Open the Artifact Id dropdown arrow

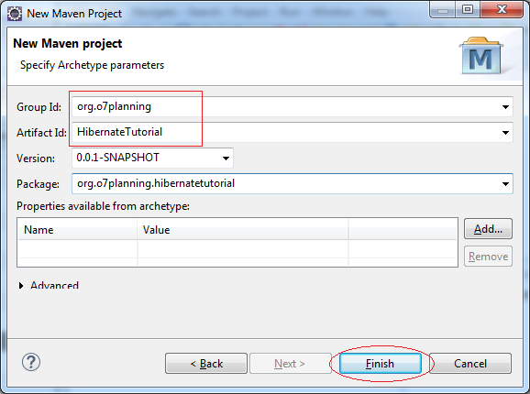(x=505, y=133)
